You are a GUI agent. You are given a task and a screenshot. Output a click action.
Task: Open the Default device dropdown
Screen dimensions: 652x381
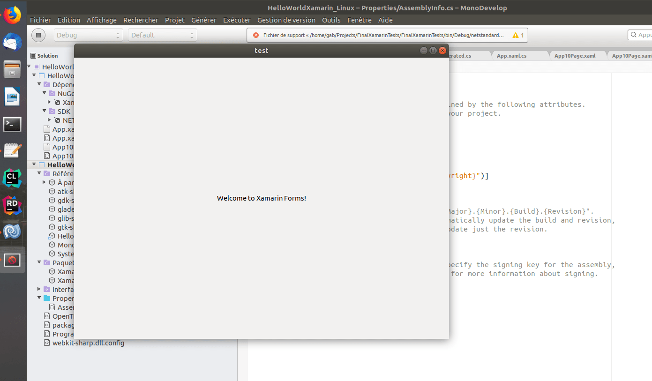(x=162, y=35)
